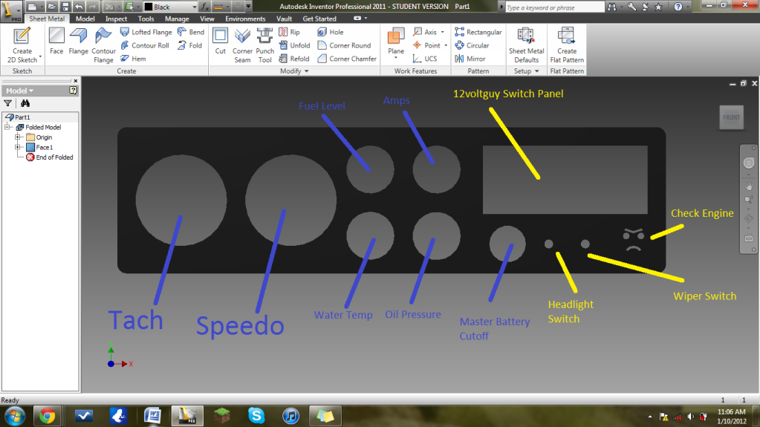Select the Flange tool
The width and height of the screenshot is (760, 427).
click(x=78, y=41)
